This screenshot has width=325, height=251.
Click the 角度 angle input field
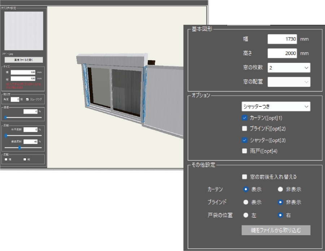pos(15,99)
